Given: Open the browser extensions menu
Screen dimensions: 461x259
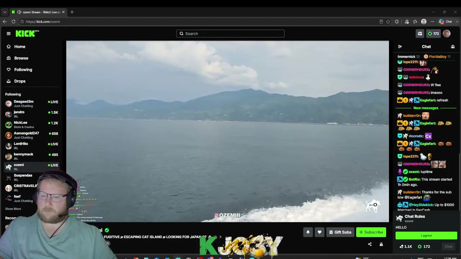Looking at the screenshot, I should click(x=397, y=22).
